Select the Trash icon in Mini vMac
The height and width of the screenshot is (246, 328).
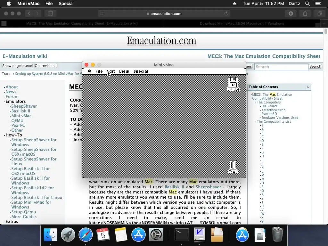click(233, 167)
